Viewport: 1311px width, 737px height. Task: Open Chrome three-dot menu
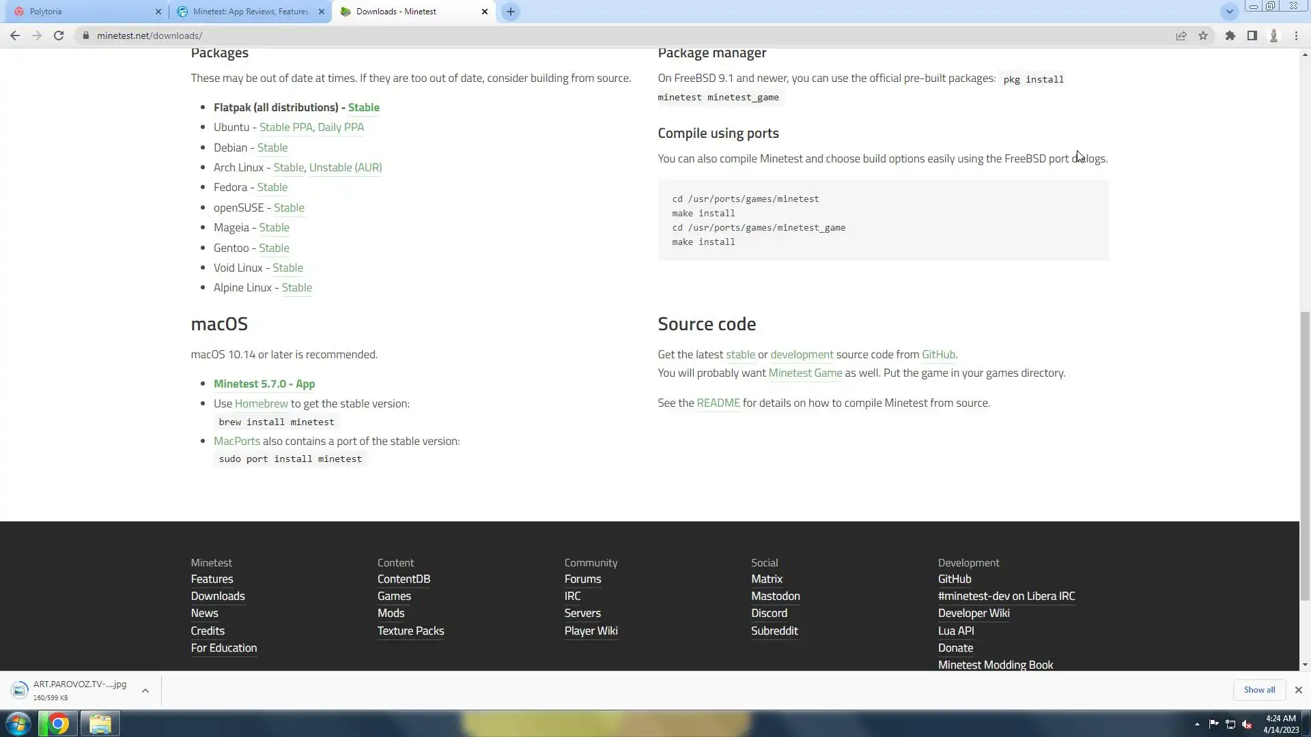[1296, 35]
